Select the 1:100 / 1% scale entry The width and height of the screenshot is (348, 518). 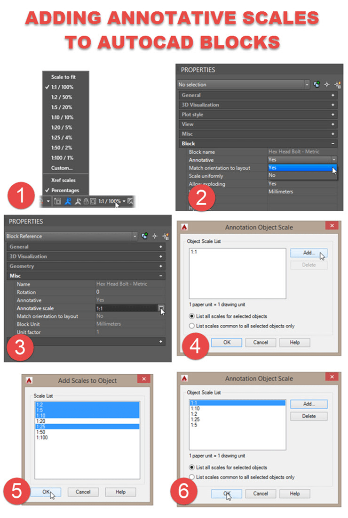62,158
